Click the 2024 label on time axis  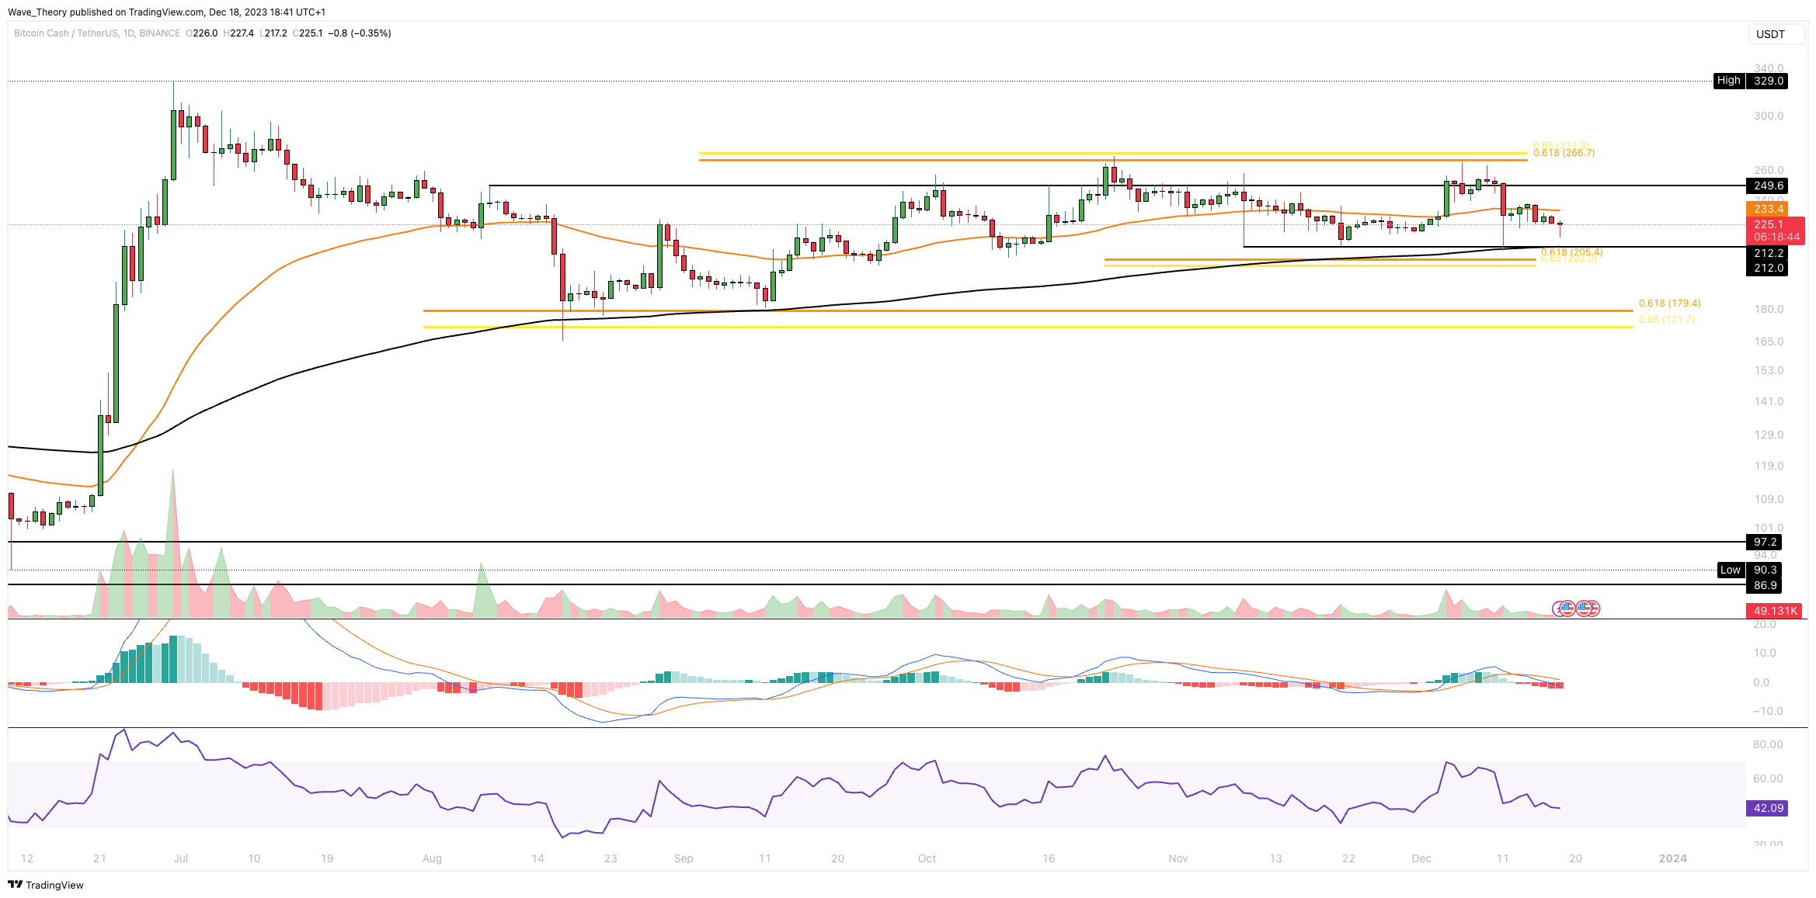pyautogui.click(x=1672, y=858)
